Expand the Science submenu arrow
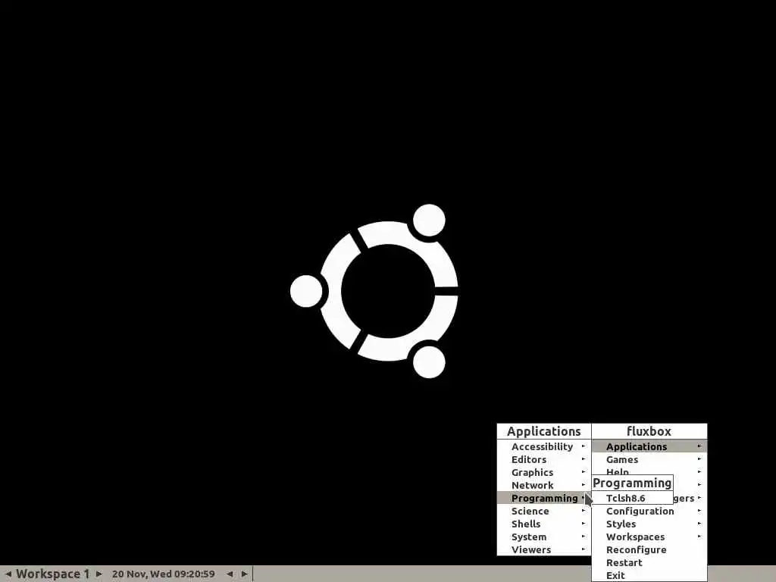The image size is (776, 582). coord(583,510)
